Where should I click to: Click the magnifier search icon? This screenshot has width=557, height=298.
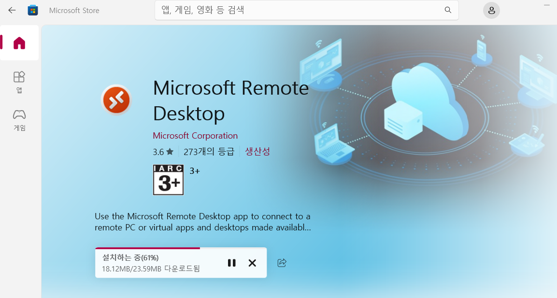tap(448, 10)
